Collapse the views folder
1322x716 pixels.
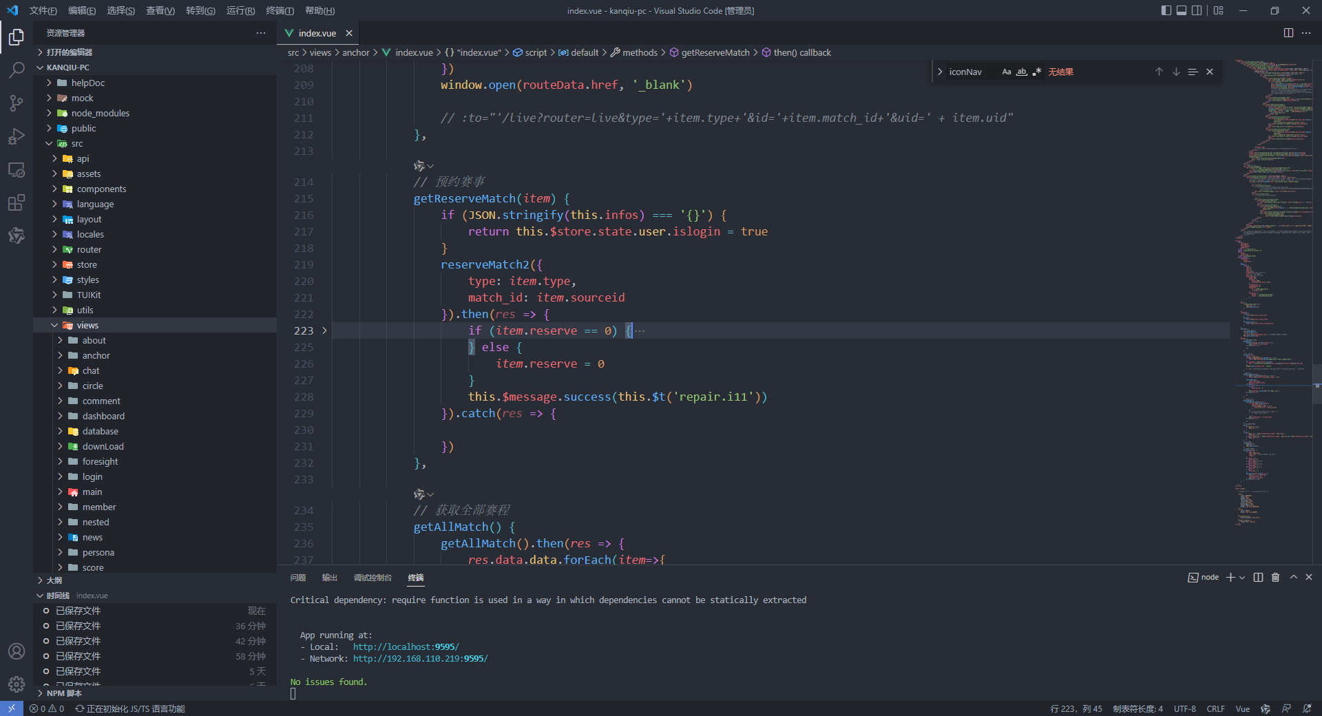pos(87,326)
